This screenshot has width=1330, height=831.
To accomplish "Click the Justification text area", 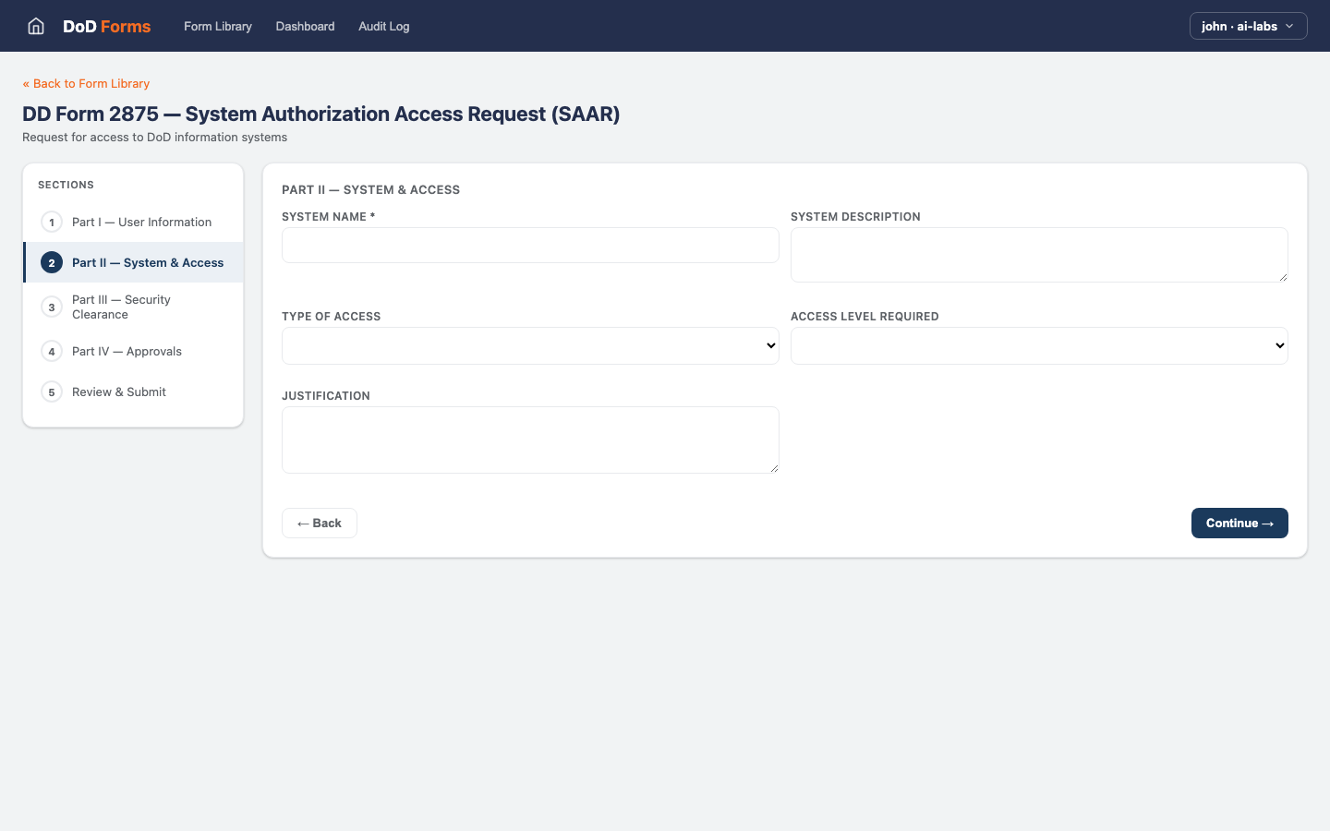I will point(529,440).
